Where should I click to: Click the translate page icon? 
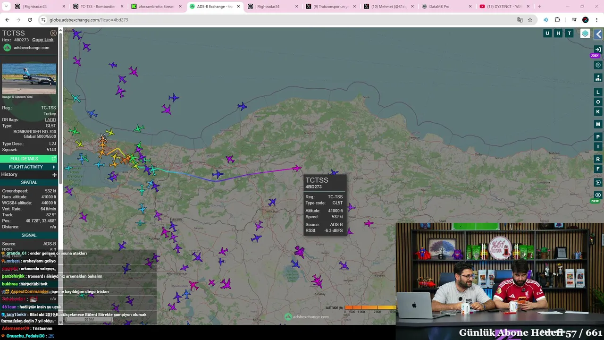pyautogui.click(x=520, y=20)
